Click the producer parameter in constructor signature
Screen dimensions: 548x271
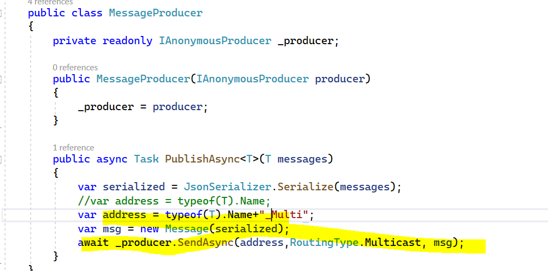click(340, 79)
